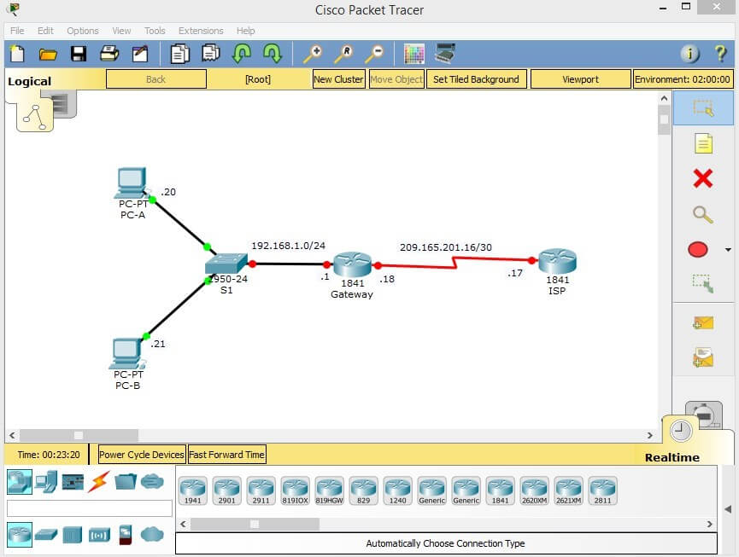Click the Zoom In magnifier

(x=313, y=54)
